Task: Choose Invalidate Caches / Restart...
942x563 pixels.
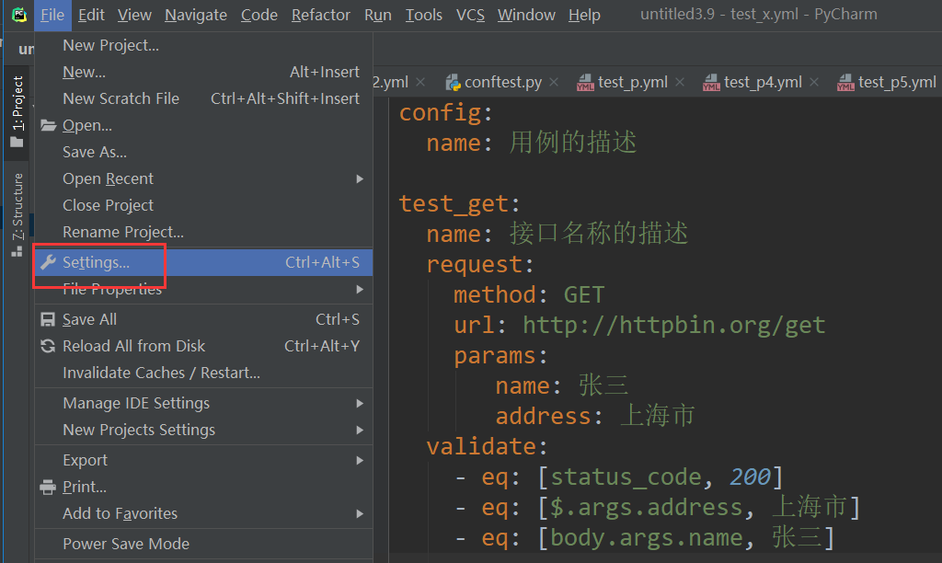Action: (x=203, y=373)
